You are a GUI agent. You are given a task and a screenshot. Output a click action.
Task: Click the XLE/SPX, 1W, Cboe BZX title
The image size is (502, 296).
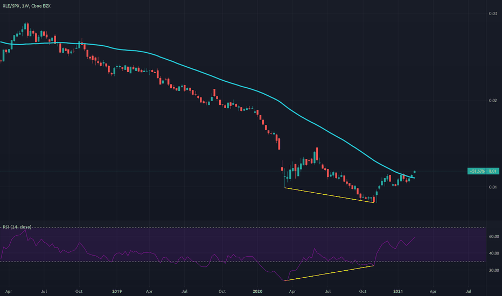coord(26,6)
